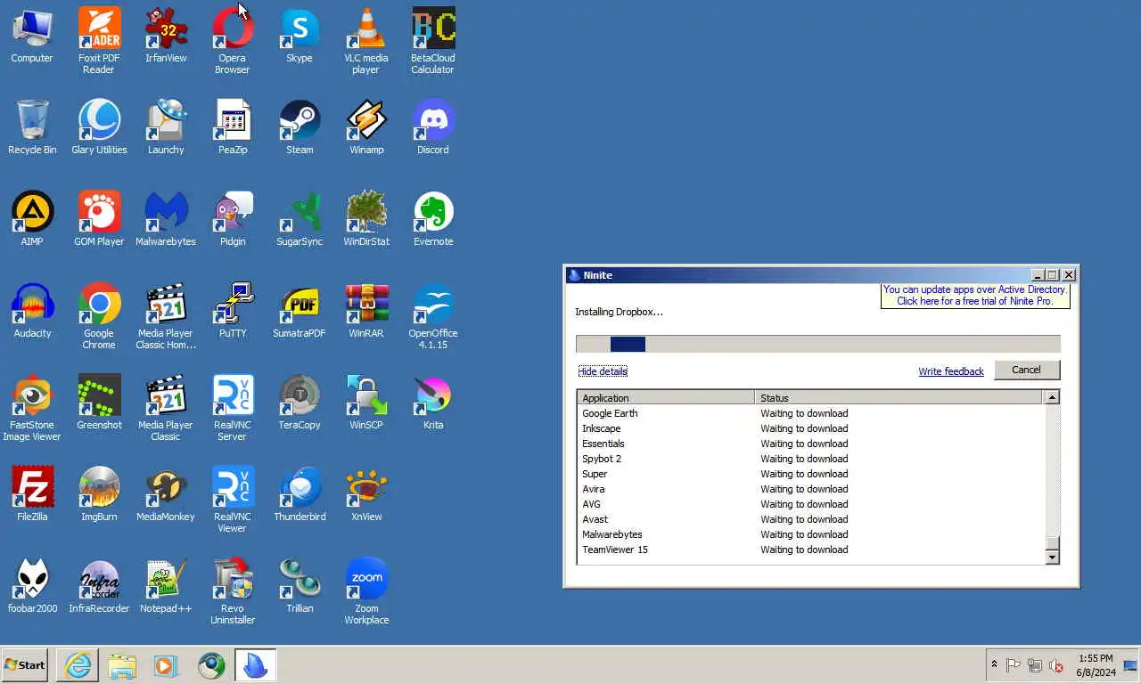This screenshot has width=1141, height=684.
Task: Click the Greenshot desktop icon
Action: coord(99,403)
